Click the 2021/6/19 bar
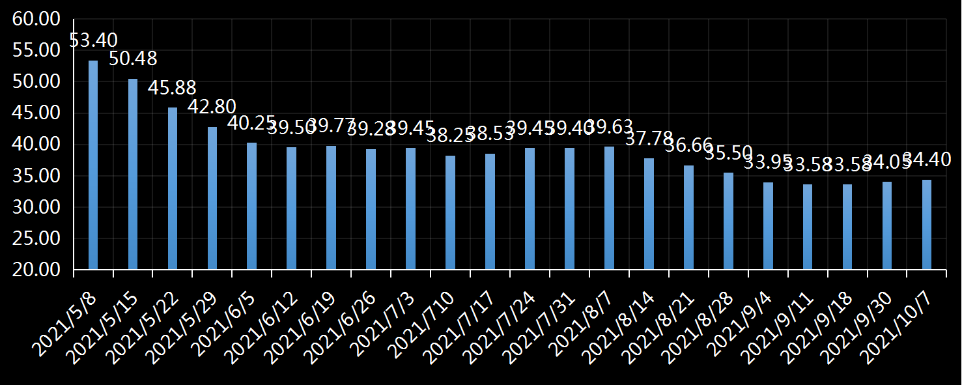Viewport: 962px width, 385px height. coord(332,207)
